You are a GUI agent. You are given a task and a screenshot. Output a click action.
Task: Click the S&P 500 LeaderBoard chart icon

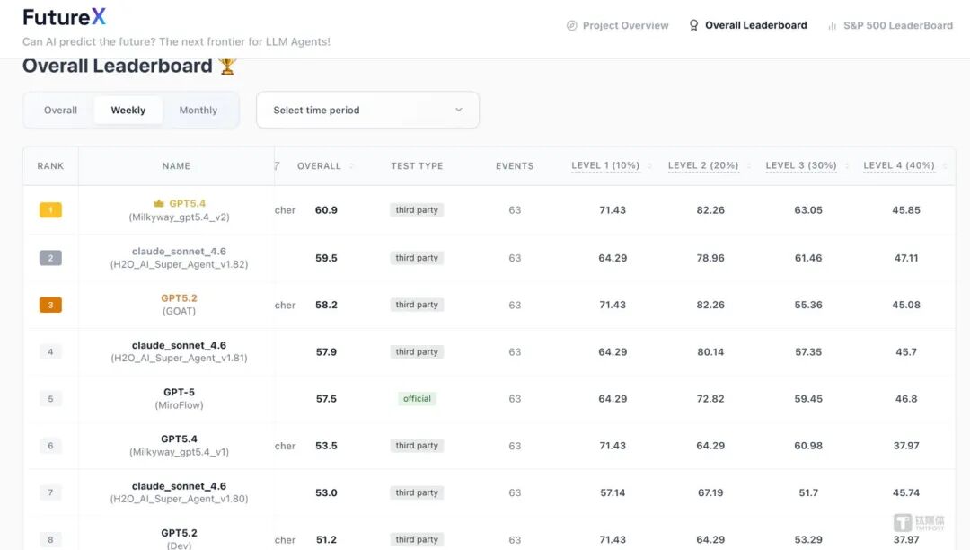[x=833, y=26]
